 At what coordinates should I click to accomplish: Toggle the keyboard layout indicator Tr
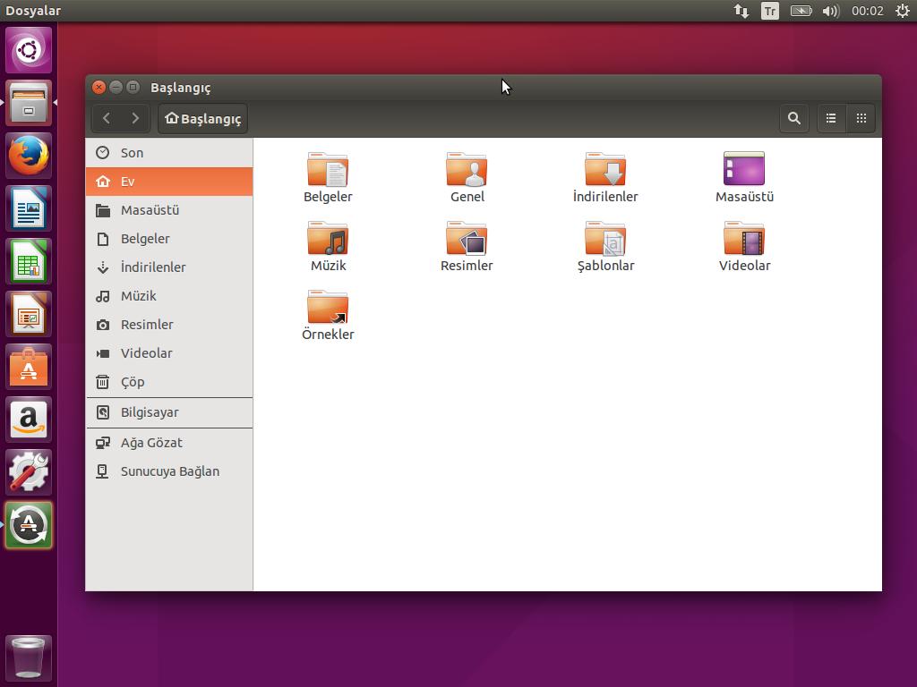769,11
